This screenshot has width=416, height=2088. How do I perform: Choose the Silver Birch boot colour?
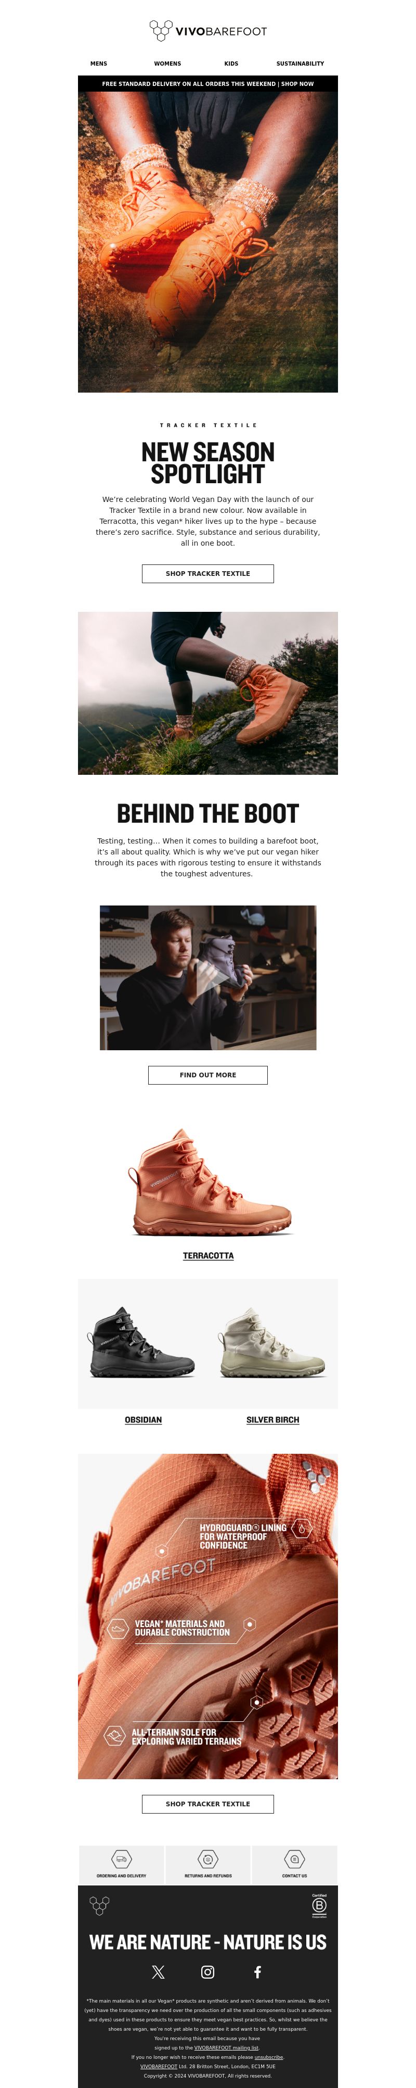273,1419
